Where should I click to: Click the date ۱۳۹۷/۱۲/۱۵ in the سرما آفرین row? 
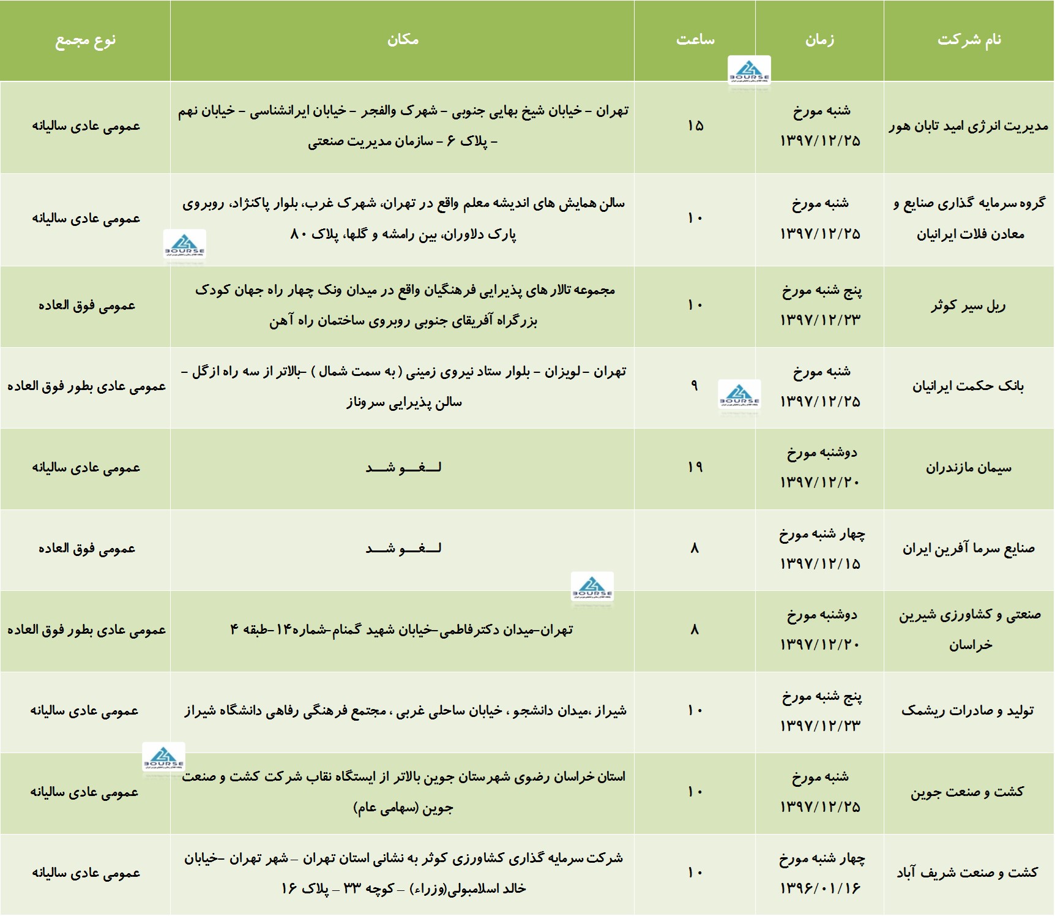tap(820, 564)
